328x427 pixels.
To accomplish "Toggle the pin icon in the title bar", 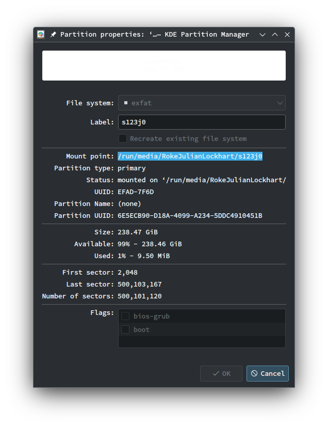I will pos(53,35).
